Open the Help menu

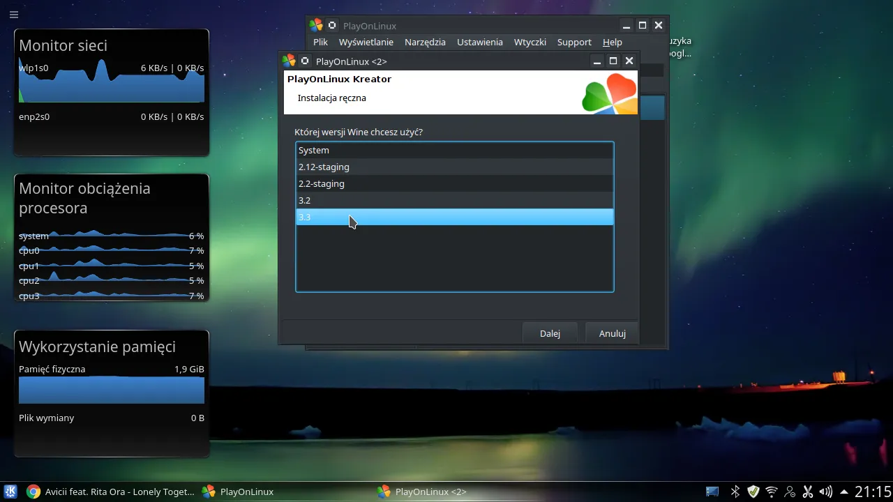[613, 42]
